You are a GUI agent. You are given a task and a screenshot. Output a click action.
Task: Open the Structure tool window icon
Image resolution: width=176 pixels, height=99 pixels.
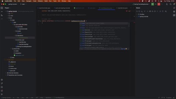click(x=2, y=15)
